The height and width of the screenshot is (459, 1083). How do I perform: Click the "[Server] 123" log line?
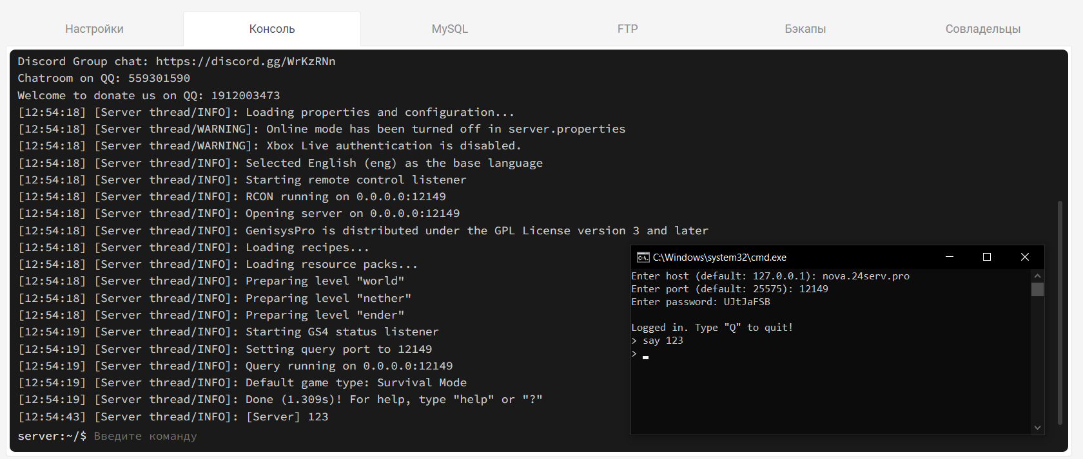pyautogui.click(x=287, y=417)
